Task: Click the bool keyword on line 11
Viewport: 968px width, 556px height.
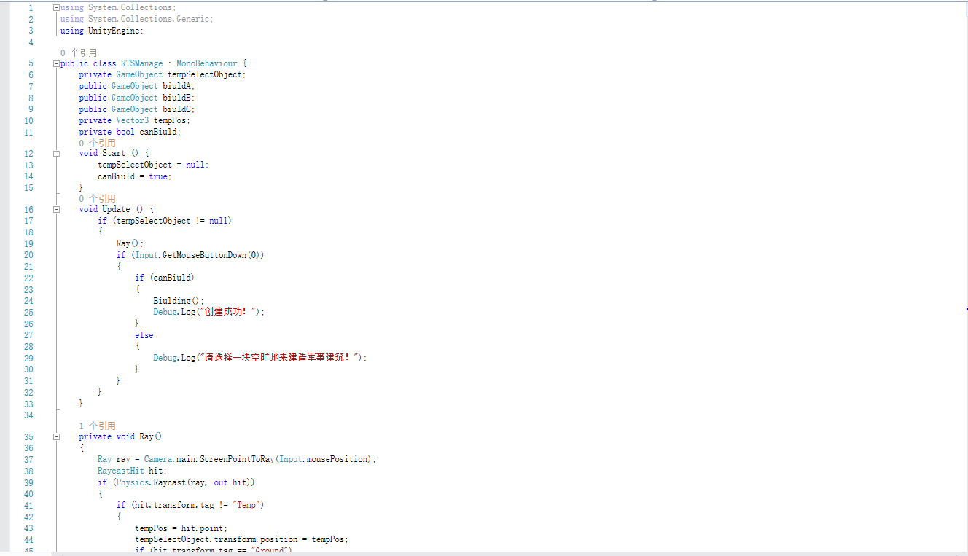Action: point(125,132)
